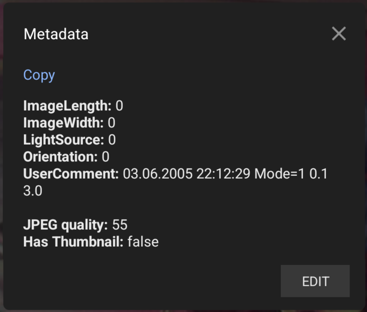Click the ImageLength label

67,106
